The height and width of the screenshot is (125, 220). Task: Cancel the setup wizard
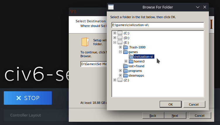click(200, 115)
